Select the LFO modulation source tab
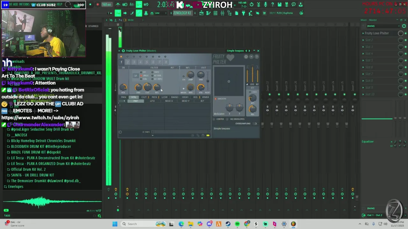The width and height of the screenshot is (408, 229). click(152, 101)
